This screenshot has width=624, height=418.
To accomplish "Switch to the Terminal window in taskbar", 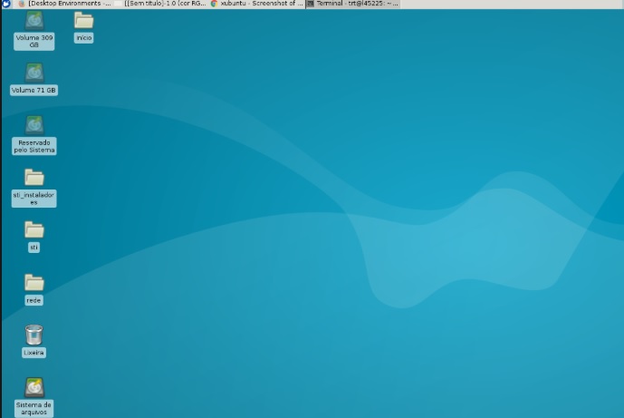I will pos(357,4).
